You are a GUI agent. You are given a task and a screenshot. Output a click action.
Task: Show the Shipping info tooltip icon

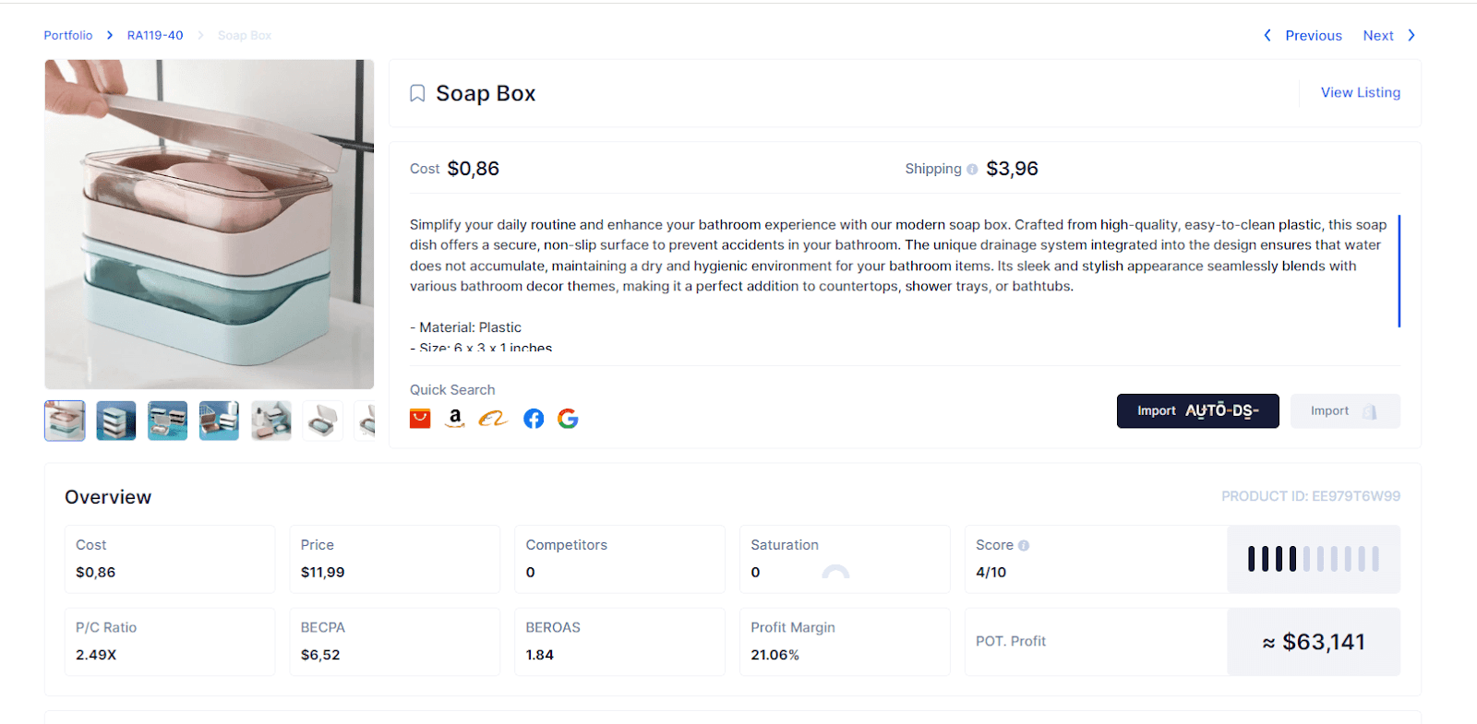(972, 169)
